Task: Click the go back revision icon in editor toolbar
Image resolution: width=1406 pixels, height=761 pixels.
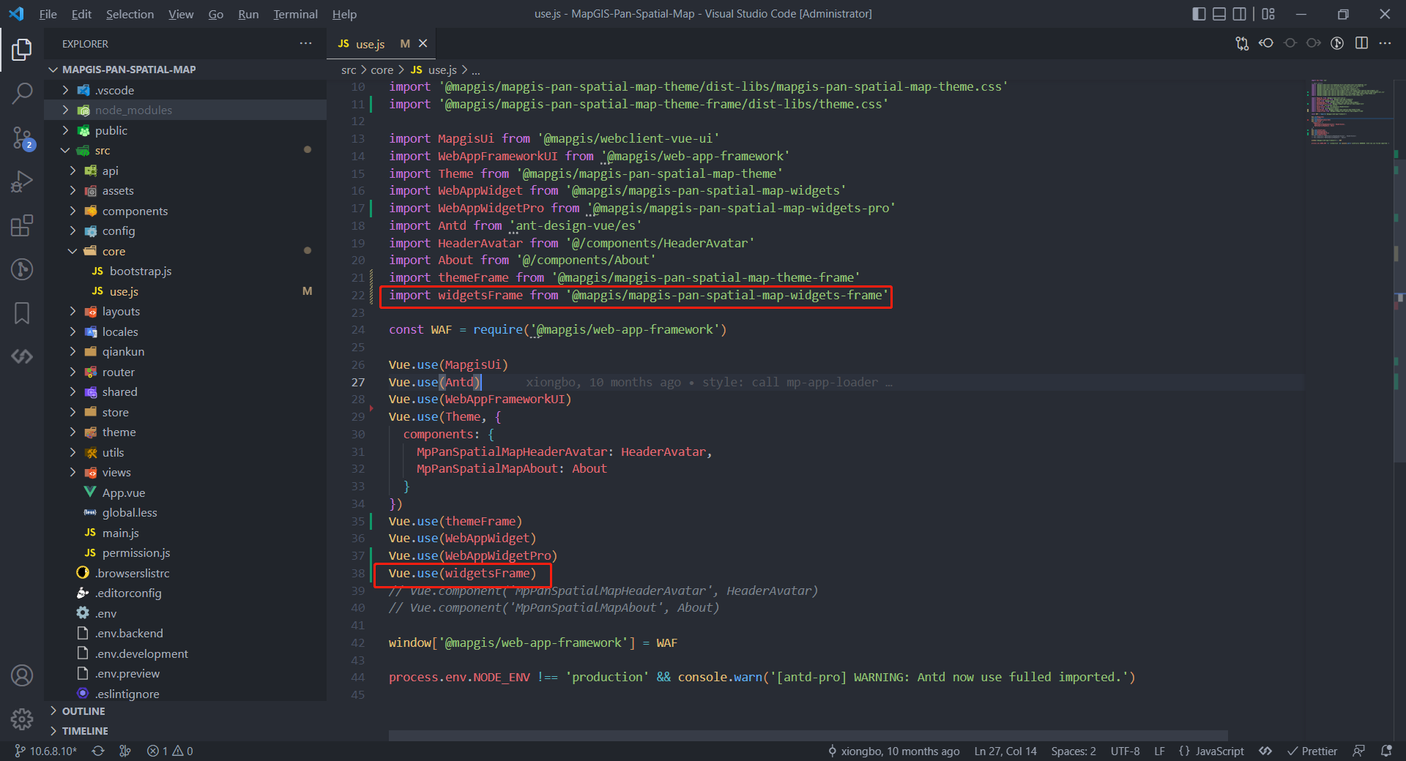Action: point(1266,43)
